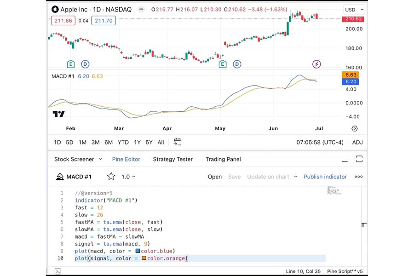Open the Pine console icon at bottom left
This screenshot has height=276, width=414.
pyautogui.click(x=58, y=271)
